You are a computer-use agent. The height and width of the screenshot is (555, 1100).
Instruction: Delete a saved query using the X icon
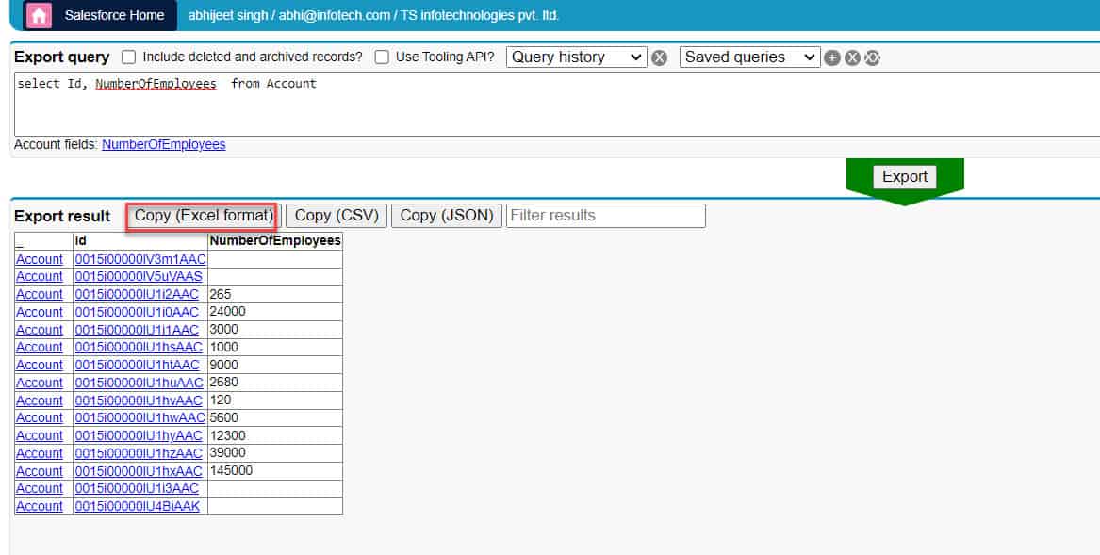tap(851, 57)
